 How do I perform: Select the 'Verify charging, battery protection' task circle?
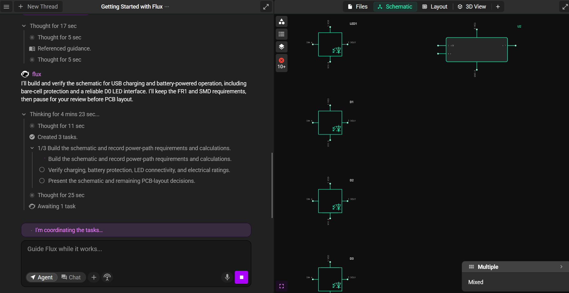[42, 170]
